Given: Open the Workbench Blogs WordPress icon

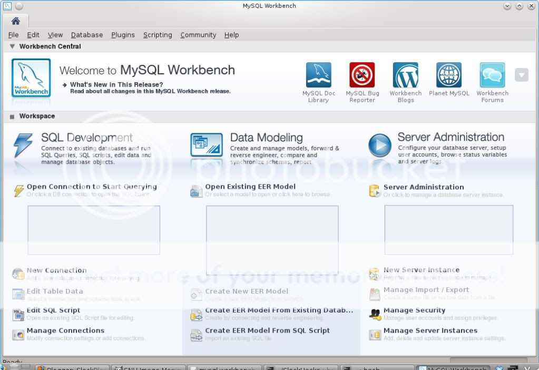Looking at the screenshot, I should [x=406, y=75].
